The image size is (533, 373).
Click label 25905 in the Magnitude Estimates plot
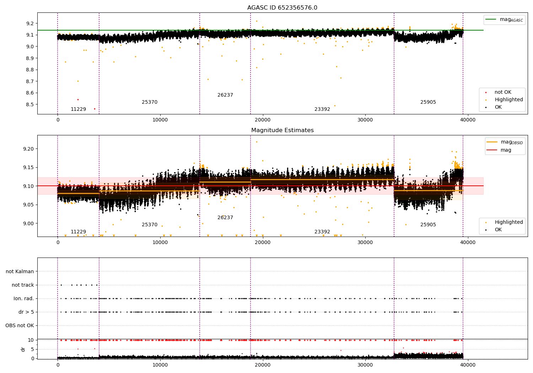click(x=428, y=225)
